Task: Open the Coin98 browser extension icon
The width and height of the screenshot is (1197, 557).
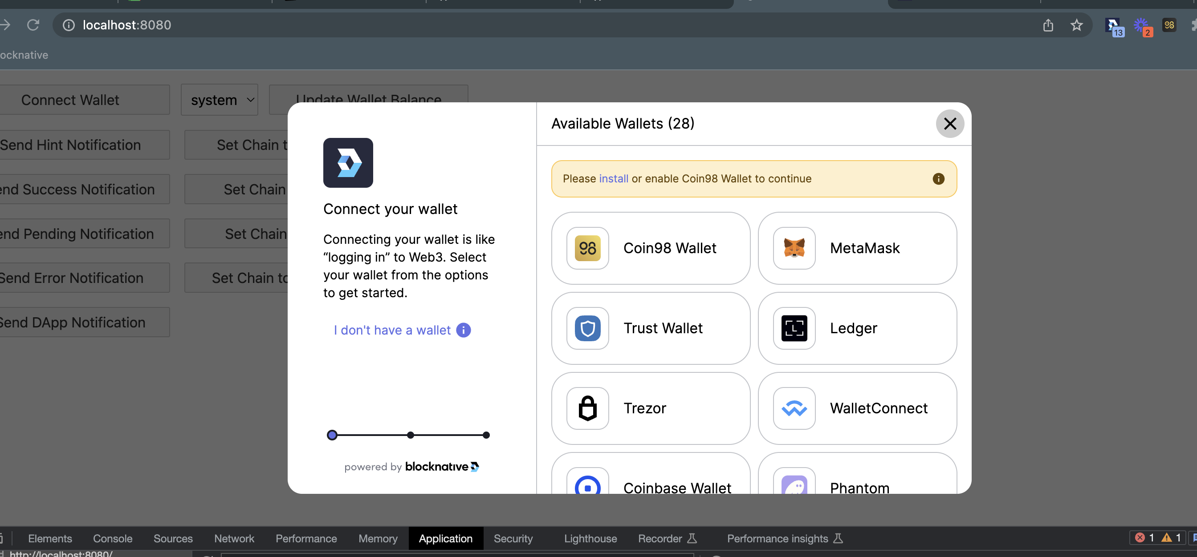Action: pos(1169,25)
